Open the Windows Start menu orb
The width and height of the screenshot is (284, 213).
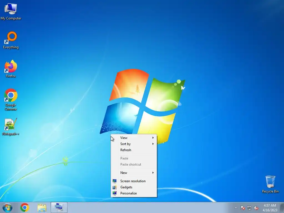(7, 207)
